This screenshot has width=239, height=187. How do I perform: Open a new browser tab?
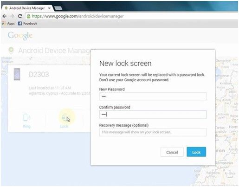point(58,8)
